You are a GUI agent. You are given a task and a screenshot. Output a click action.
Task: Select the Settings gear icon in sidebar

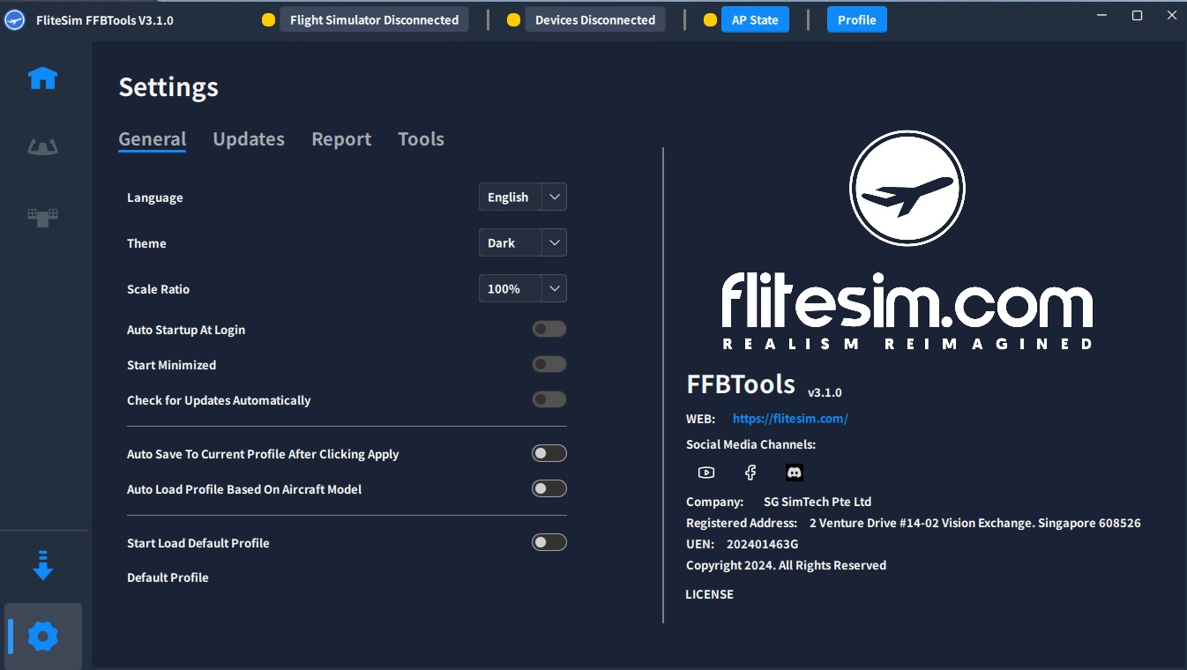(42, 636)
